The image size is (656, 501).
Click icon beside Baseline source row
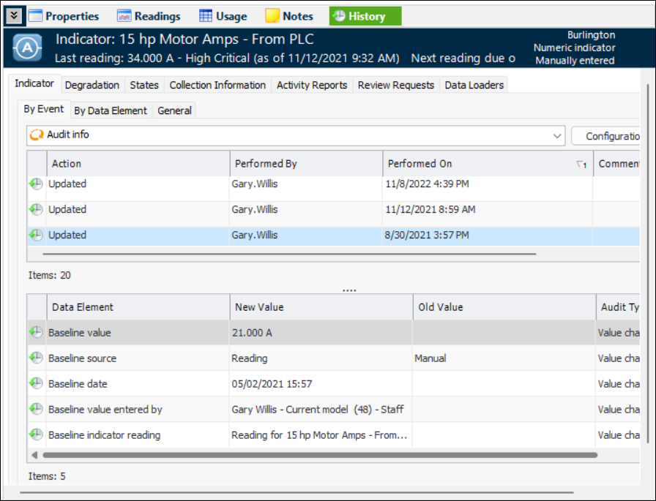pyautogui.click(x=37, y=358)
